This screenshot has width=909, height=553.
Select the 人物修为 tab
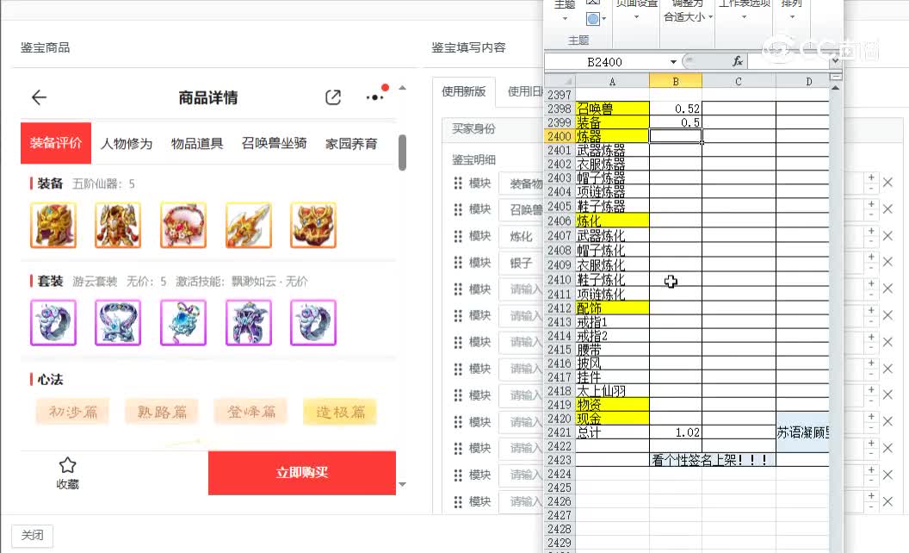pos(127,144)
